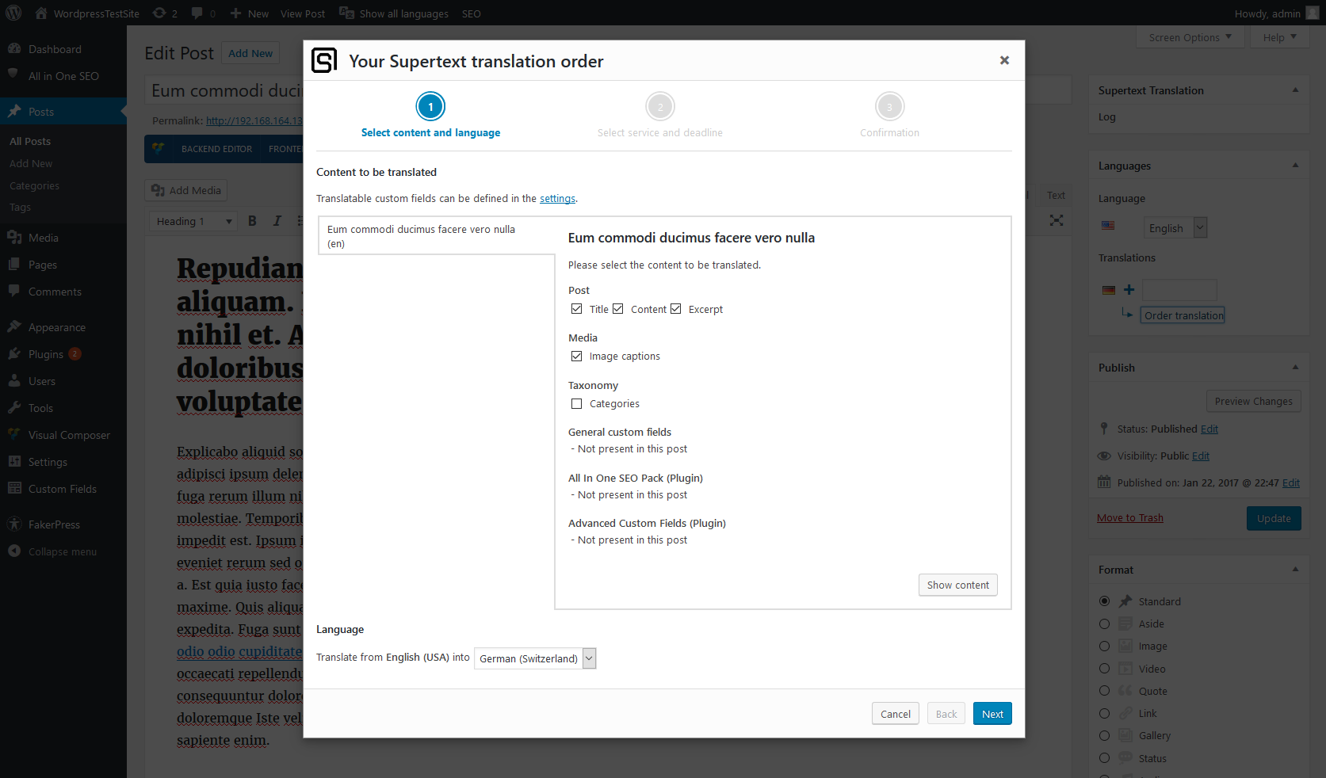Click the Dashboard sidebar icon
This screenshot has height=778, width=1326.
coord(14,49)
